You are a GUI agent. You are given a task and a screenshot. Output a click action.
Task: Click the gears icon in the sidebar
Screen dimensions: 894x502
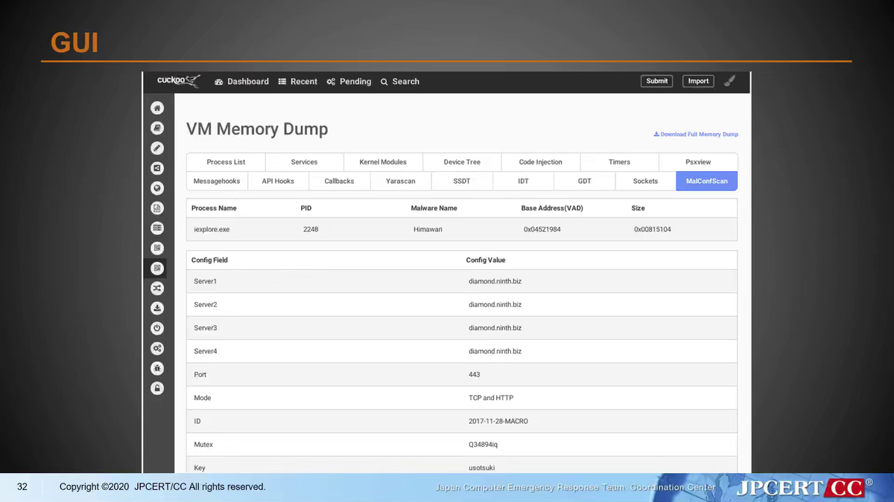pyautogui.click(x=157, y=348)
